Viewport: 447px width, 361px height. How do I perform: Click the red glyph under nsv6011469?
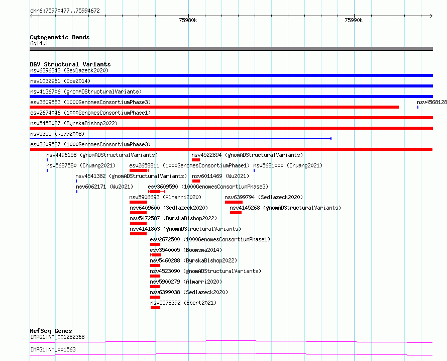[x=196, y=181]
